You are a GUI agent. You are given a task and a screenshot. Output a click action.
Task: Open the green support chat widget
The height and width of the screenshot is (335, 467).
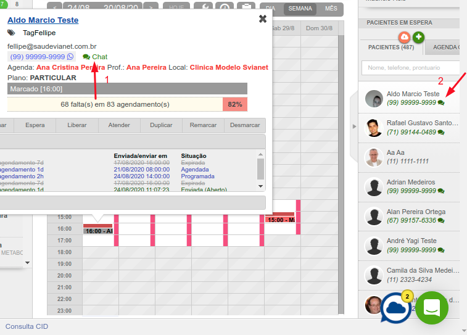pyautogui.click(x=432, y=308)
